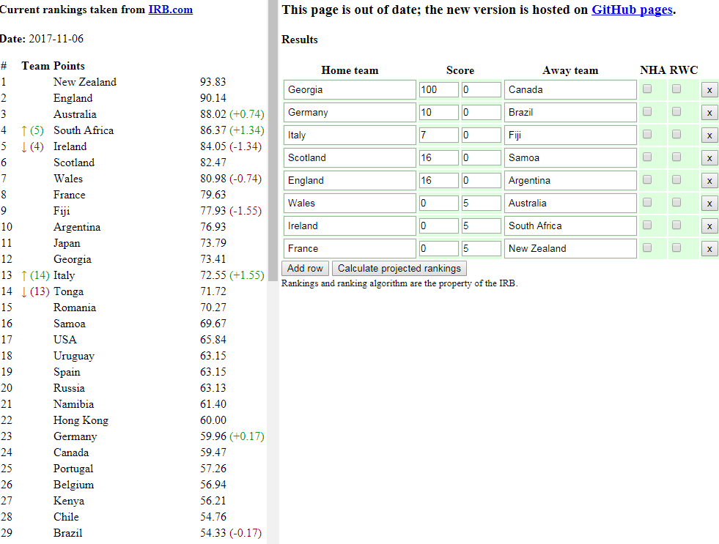The width and height of the screenshot is (719, 544).
Task: Edit the Australia away team field
Action: tap(570, 203)
